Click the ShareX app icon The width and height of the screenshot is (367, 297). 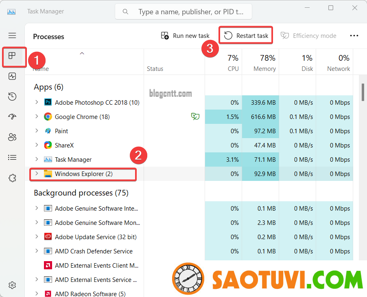tap(48, 145)
